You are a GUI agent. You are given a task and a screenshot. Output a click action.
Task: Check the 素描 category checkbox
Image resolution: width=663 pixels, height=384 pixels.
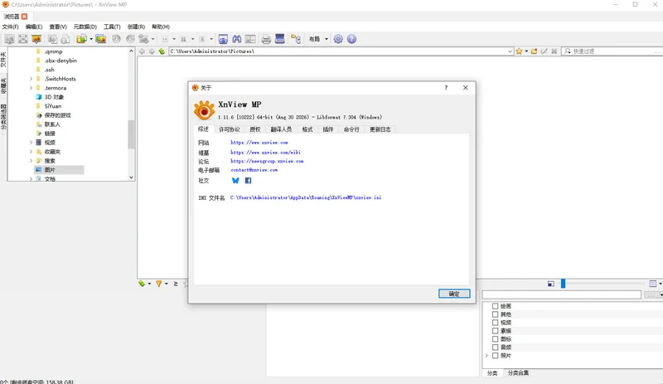click(x=495, y=331)
